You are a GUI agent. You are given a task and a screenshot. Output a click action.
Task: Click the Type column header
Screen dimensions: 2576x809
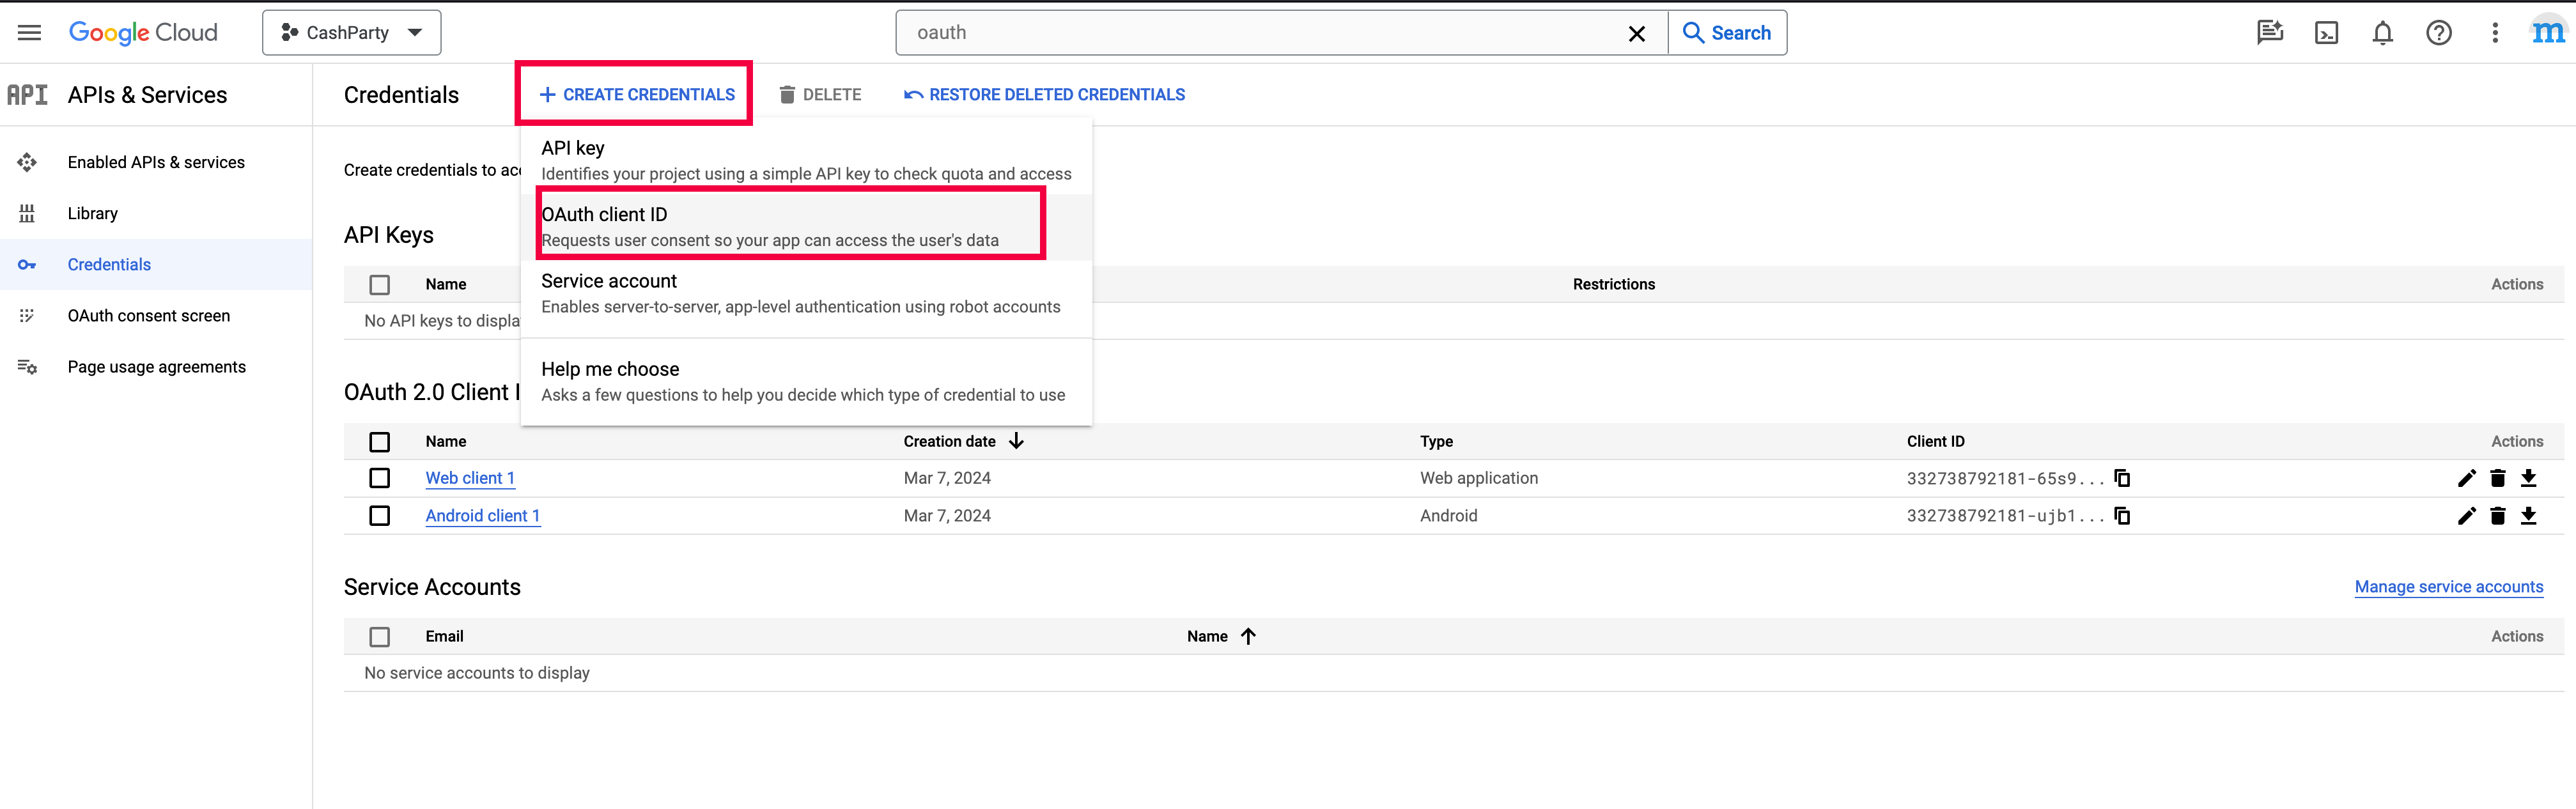(1436, 441)
